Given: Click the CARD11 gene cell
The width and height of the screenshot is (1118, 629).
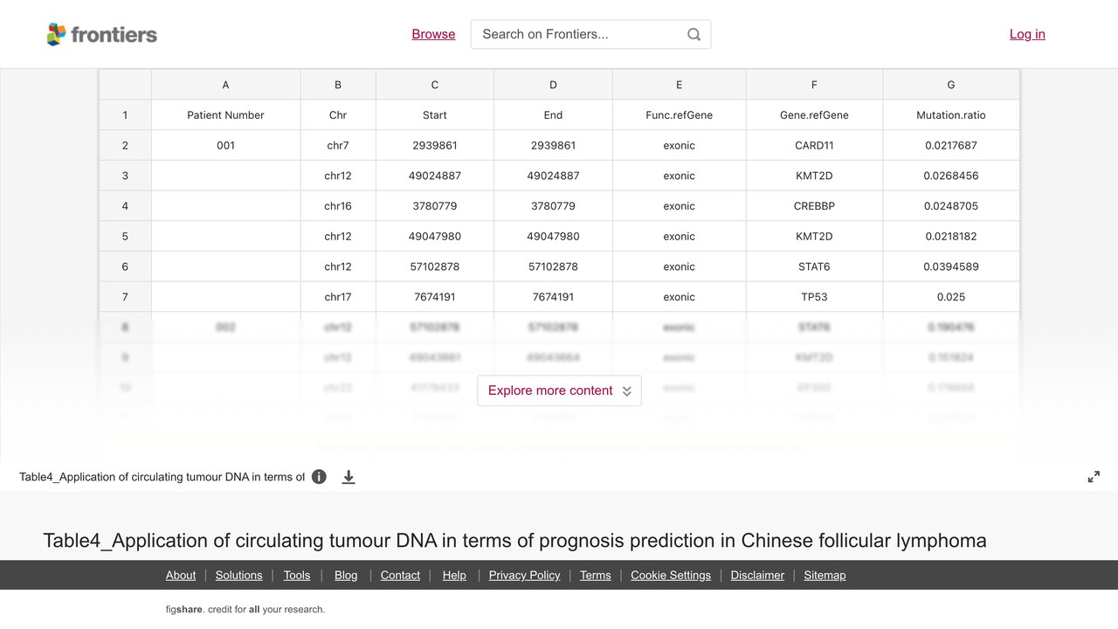Looking at the screenshot, I should 814,146.
